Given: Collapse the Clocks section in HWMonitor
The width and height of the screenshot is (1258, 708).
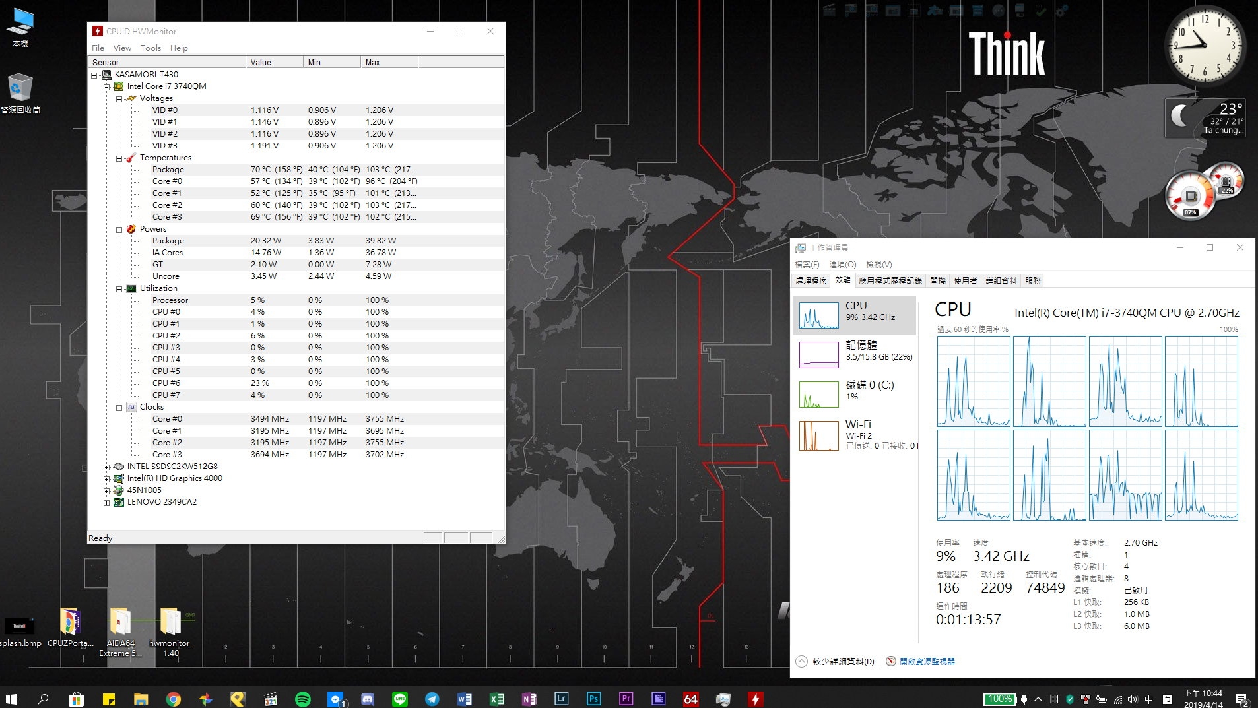Looking at the screenshot, I should point(119,407).
